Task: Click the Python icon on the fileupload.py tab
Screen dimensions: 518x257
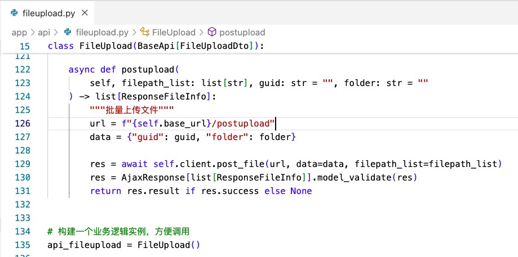Action: coord(14,12)
